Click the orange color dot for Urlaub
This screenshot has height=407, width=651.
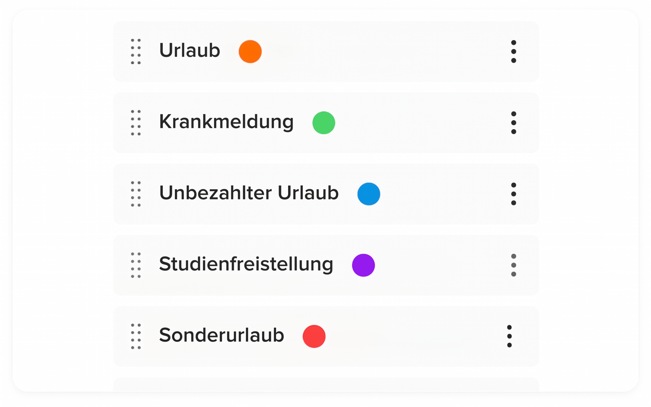pyautogui.click(x=250, y=51)
